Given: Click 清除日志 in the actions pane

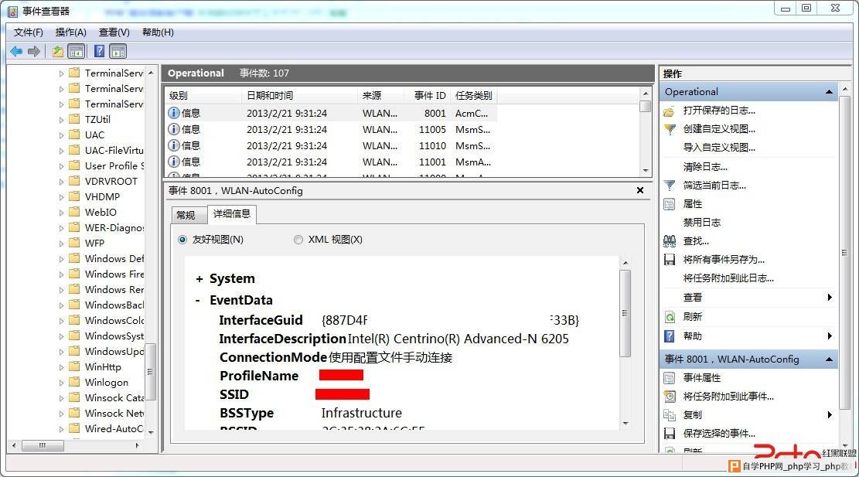Looking at the screenshot, I should click(706, 167).
